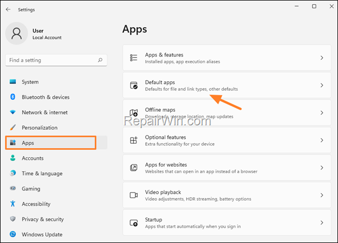
Task: Open Default apps title
Action: (x=160, y=82)
